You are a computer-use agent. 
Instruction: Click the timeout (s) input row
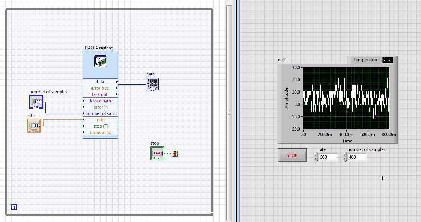point(100,132)
